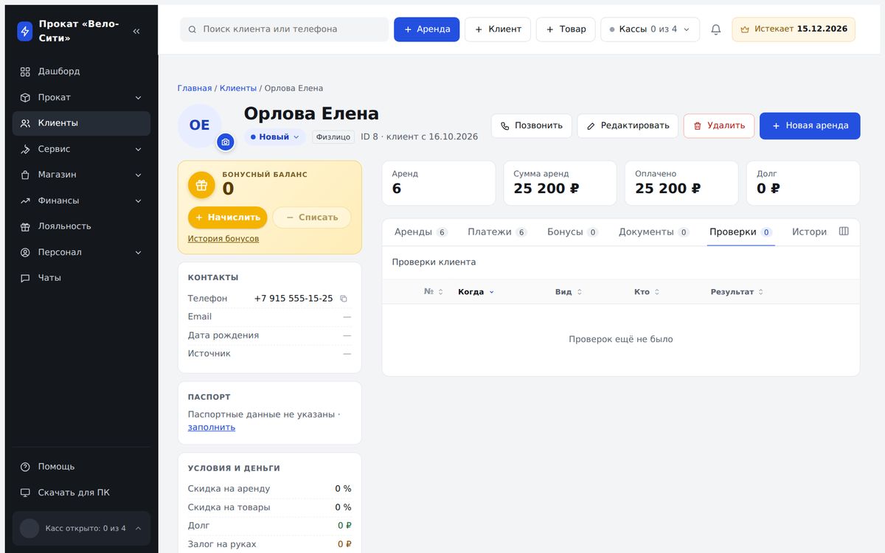Viewport: 885px width, 553px height.
Task: Switch to Аренды tab
Action: pos(420,232)
